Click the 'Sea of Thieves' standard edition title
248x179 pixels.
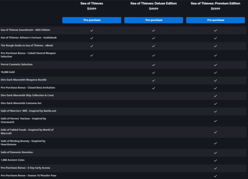[92, 3]
